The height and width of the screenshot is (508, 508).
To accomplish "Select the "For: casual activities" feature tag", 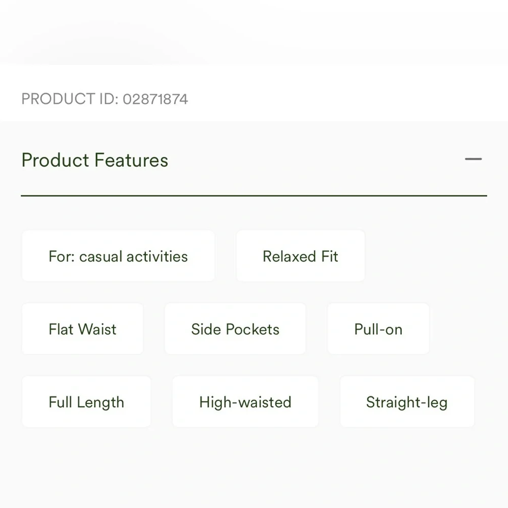I will click(118, 257).
